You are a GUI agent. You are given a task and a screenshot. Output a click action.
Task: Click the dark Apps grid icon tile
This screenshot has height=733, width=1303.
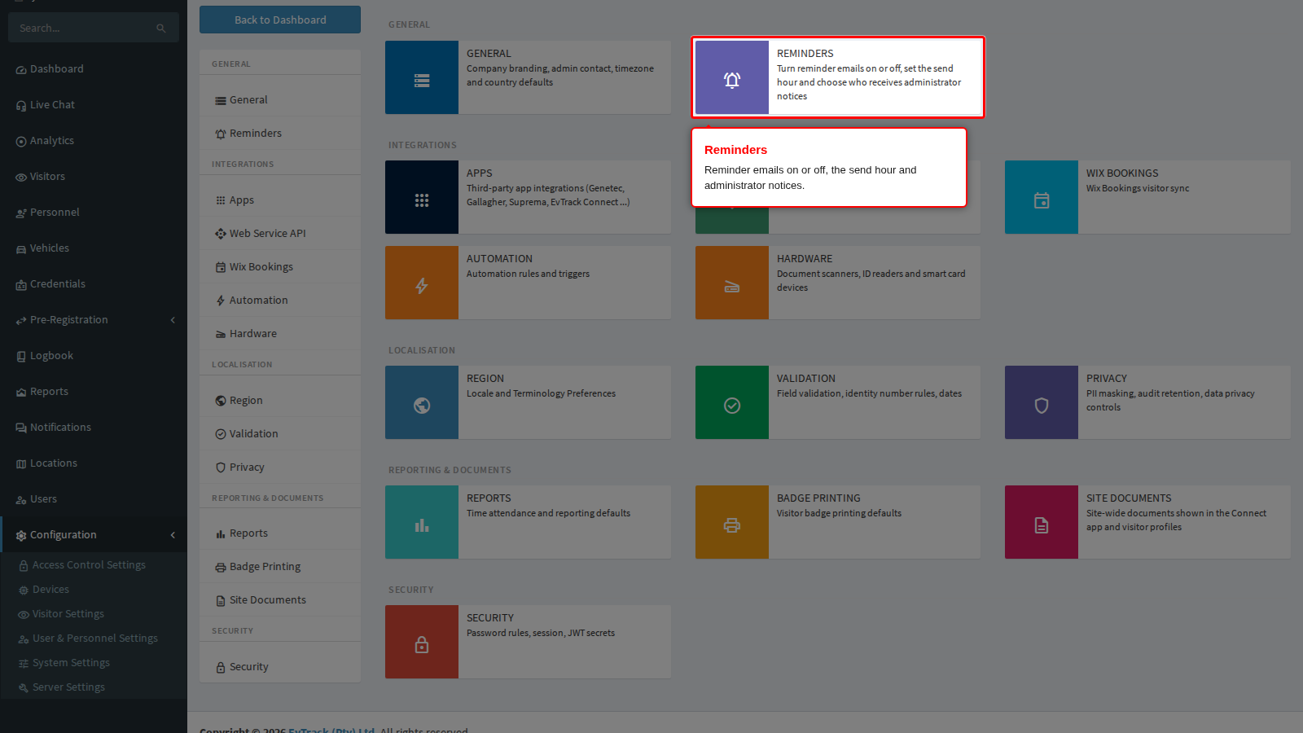tap(422, 197)
